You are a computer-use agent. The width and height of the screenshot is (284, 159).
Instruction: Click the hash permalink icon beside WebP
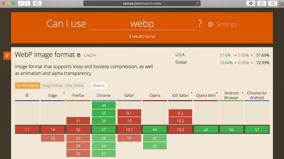(7, 56)
